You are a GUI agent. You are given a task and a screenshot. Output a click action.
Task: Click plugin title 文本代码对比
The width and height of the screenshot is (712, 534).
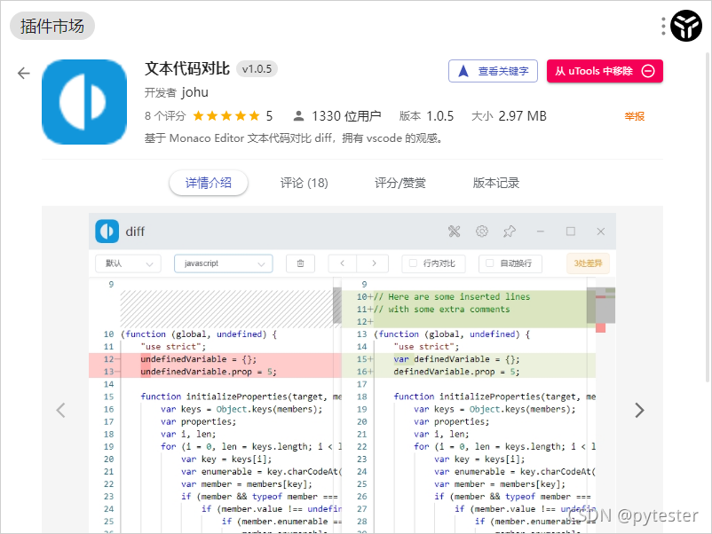click(x=187, y=69)
